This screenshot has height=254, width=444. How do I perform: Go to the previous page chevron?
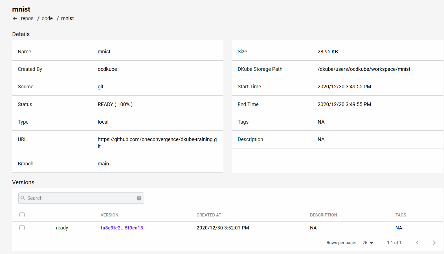click(x=417, y=243)
